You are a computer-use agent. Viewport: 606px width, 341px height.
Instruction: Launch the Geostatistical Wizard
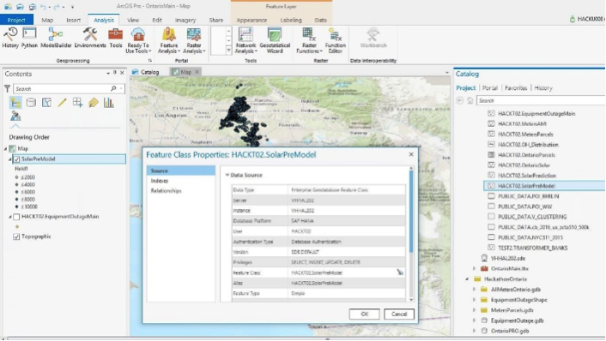point(275,40)
